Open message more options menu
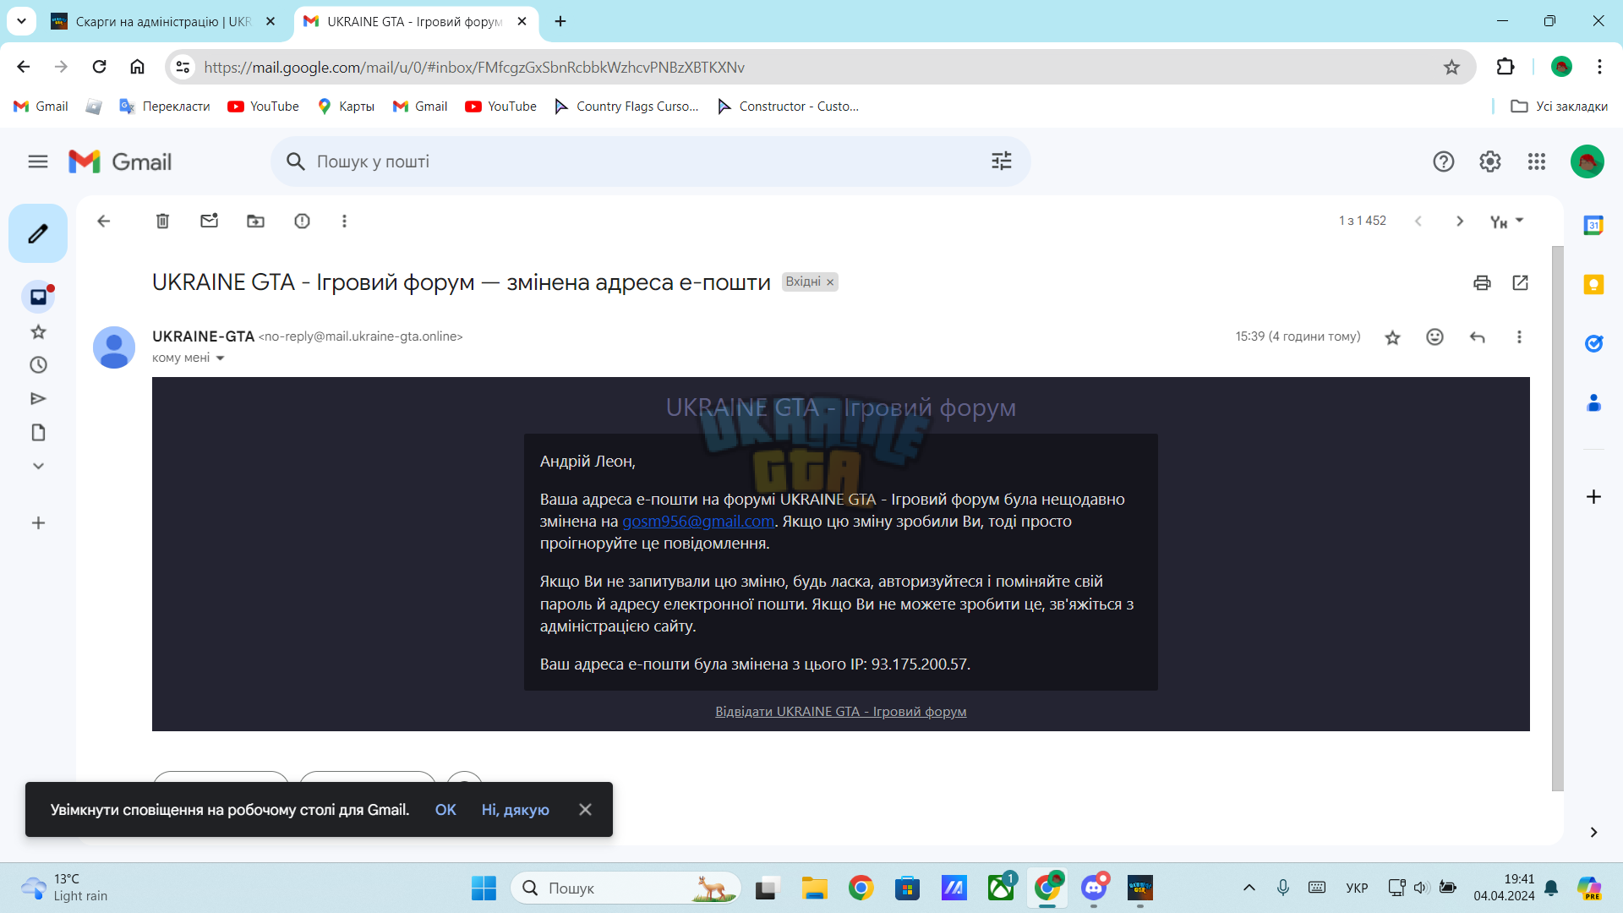1623x913 pixels. click(1519, 337)
